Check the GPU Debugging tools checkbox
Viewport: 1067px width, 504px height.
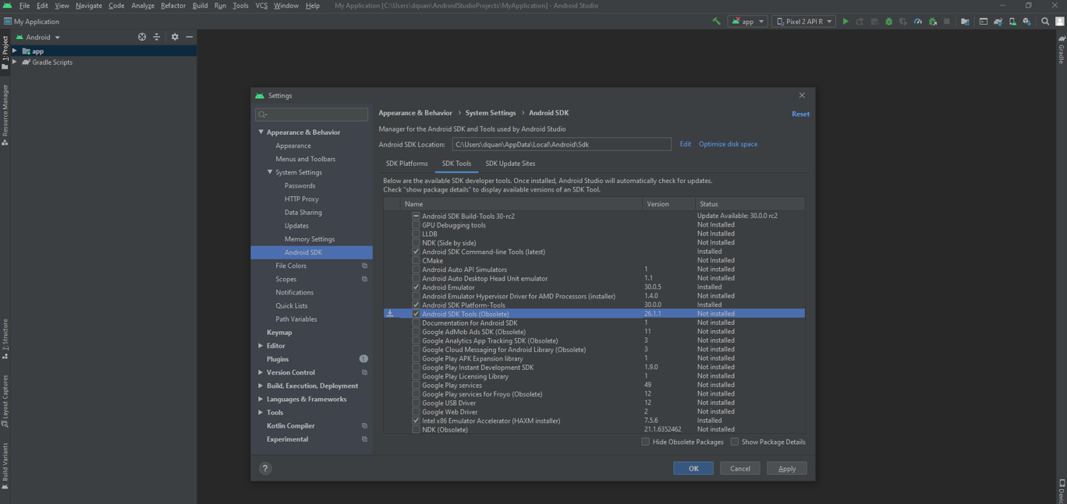(416, 225)
